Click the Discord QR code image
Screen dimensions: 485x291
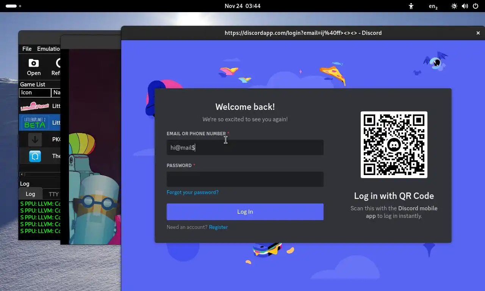394,145
